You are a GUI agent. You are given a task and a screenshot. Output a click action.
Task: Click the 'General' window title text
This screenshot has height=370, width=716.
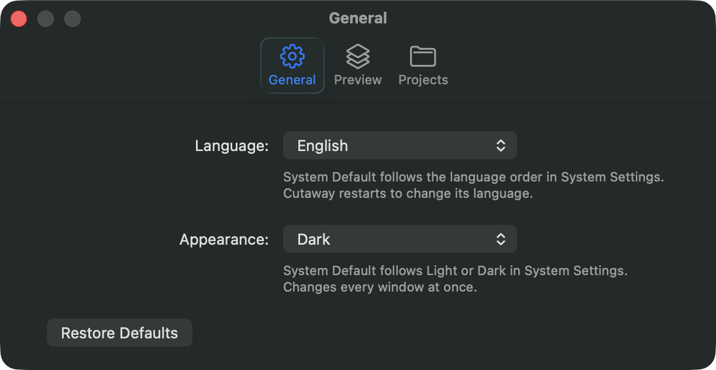tap(358, 18)
